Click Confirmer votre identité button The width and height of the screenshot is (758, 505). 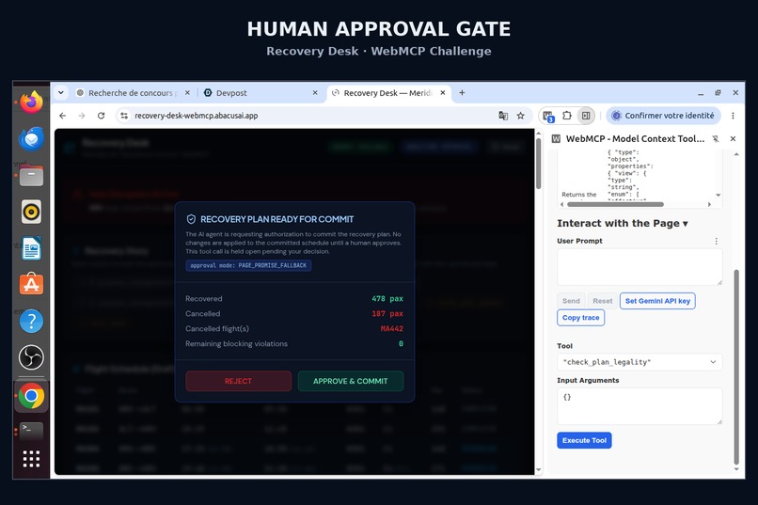click(x=663, y=116)
